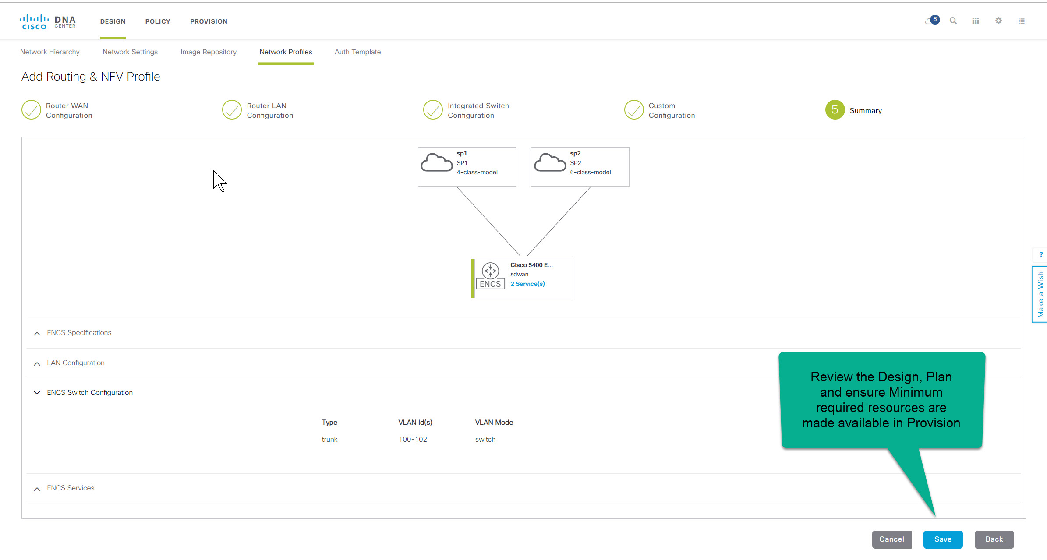Open the apps grid icon
This screenshot has height=560, width=1047.
click(x=976, y=21)
